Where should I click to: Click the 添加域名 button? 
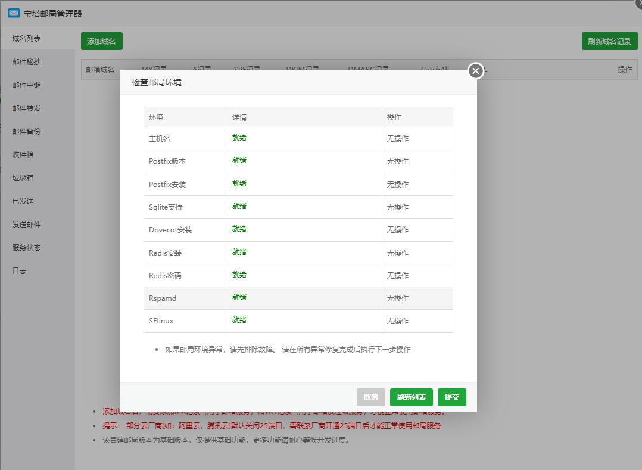click(101, 41)
